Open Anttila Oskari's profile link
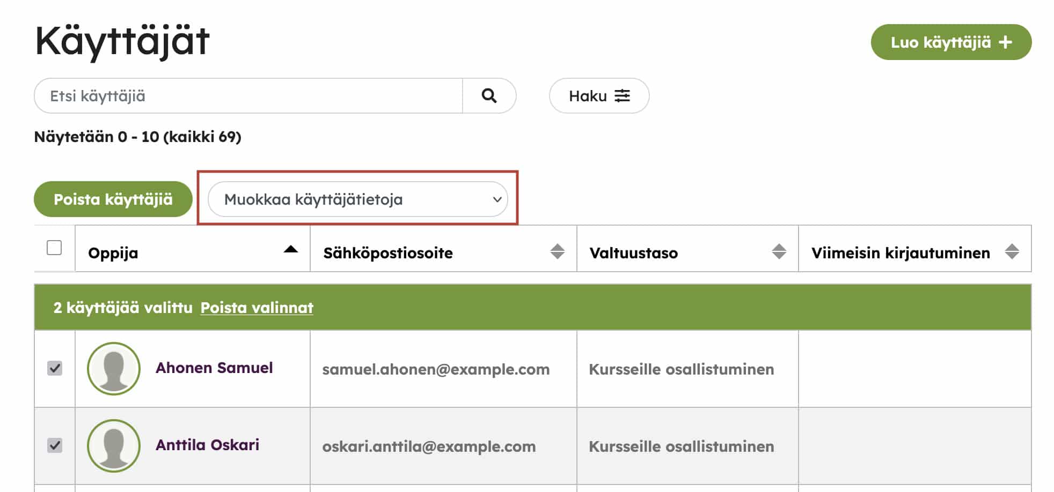1054x492 pixels. click(x=207, y=445)
